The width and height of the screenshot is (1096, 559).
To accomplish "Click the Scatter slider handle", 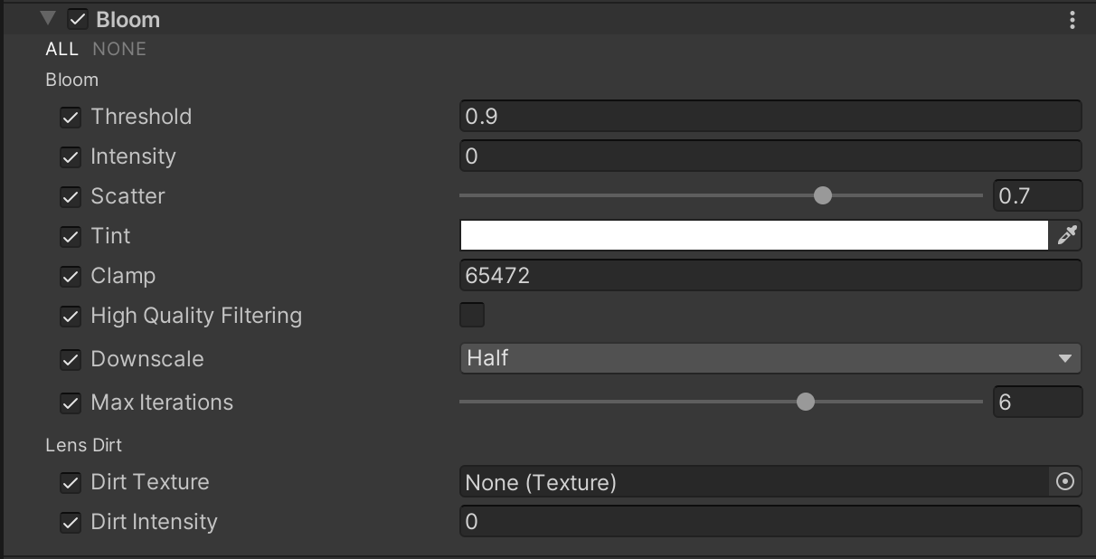I will pos(822,195).
